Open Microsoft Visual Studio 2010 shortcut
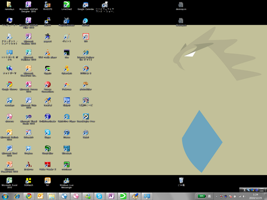 click(28, 119)
